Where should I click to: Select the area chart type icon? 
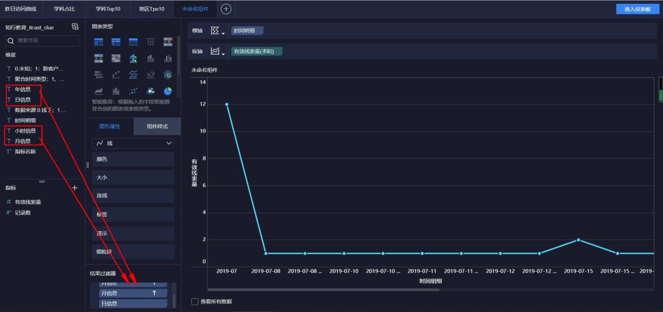tap(99, 91)
